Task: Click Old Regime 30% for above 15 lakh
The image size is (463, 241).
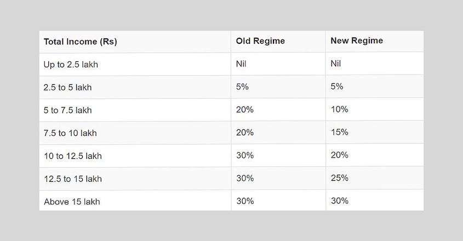Action: pyautogui.click(x=245, y=201)
